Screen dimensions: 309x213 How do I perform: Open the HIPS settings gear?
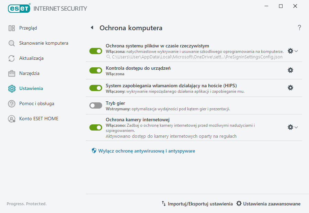point(290,88)
